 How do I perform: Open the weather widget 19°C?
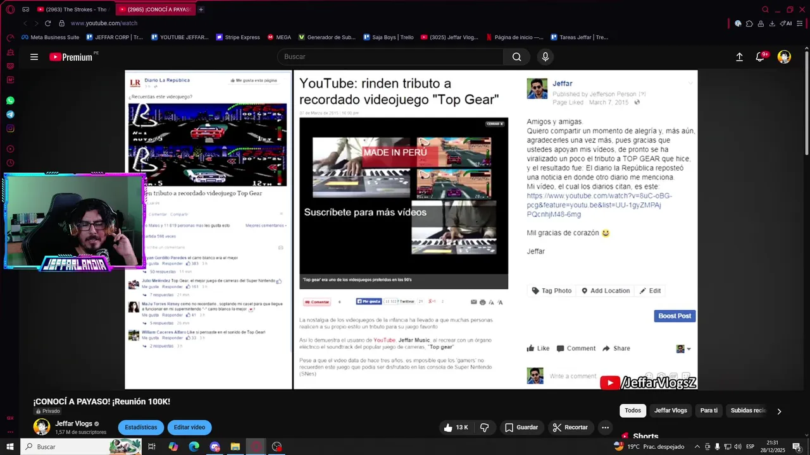click(x=649, y=447)
